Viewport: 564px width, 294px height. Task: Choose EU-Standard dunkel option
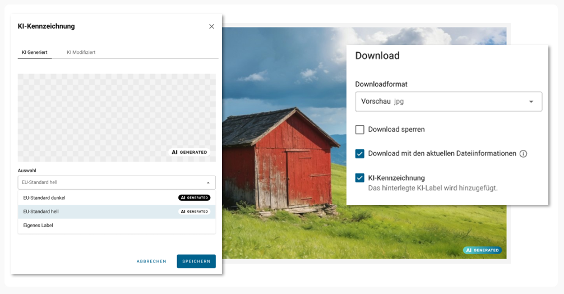coord(117,197)
